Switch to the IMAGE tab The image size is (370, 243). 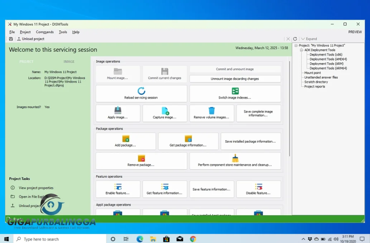pos(69,61)
